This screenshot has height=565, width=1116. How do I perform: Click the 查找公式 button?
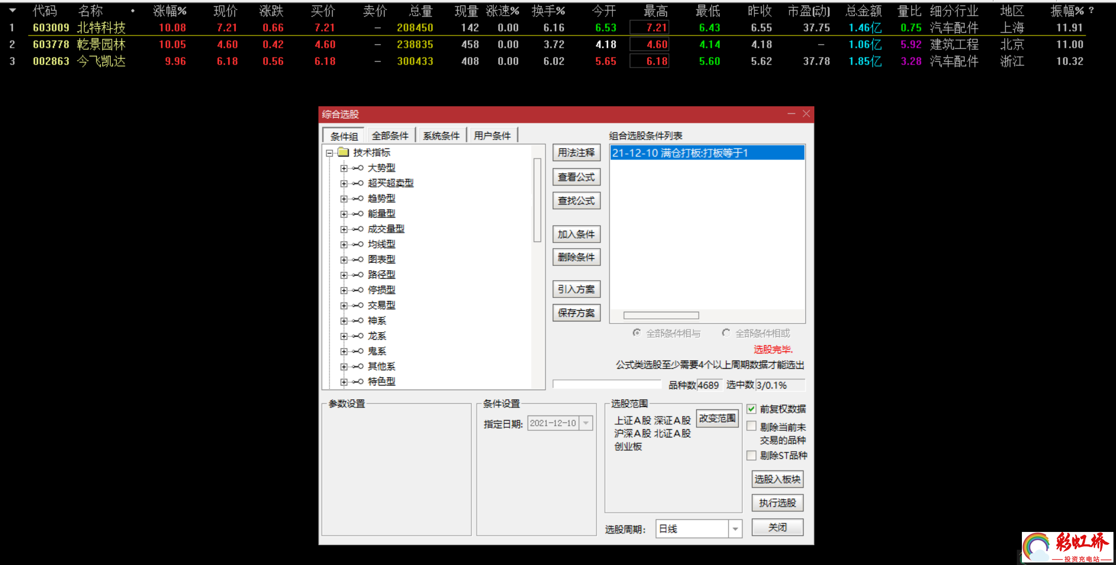point(576,201)
